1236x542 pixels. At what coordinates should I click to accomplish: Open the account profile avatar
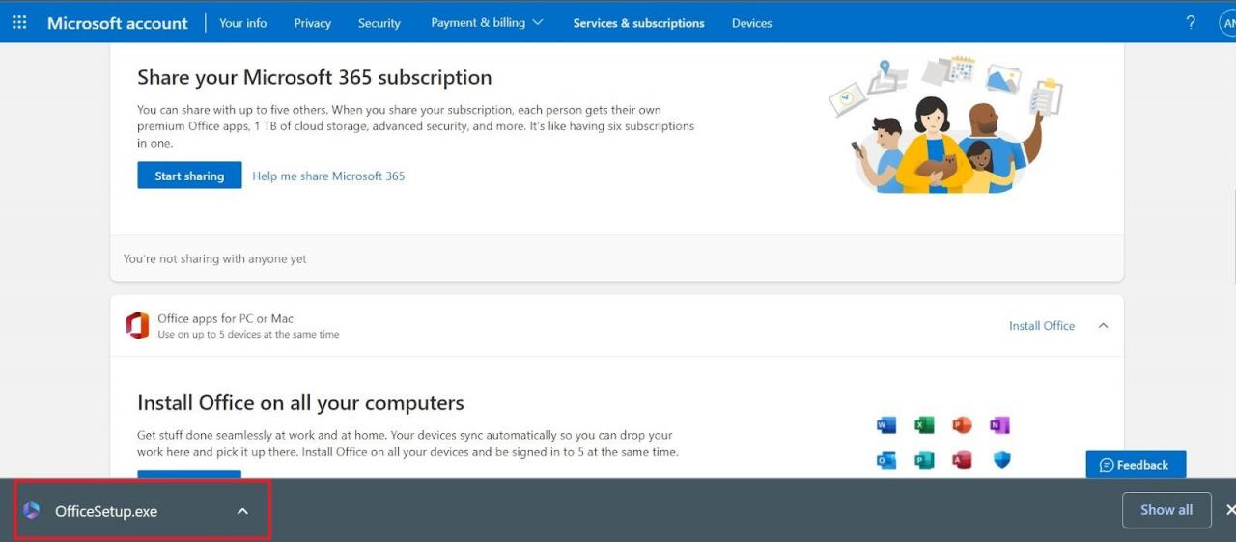[1228, 23]
